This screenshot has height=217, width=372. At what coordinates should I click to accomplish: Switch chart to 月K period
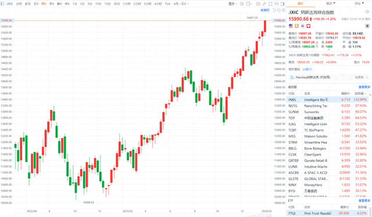click(x=52, y=4)
